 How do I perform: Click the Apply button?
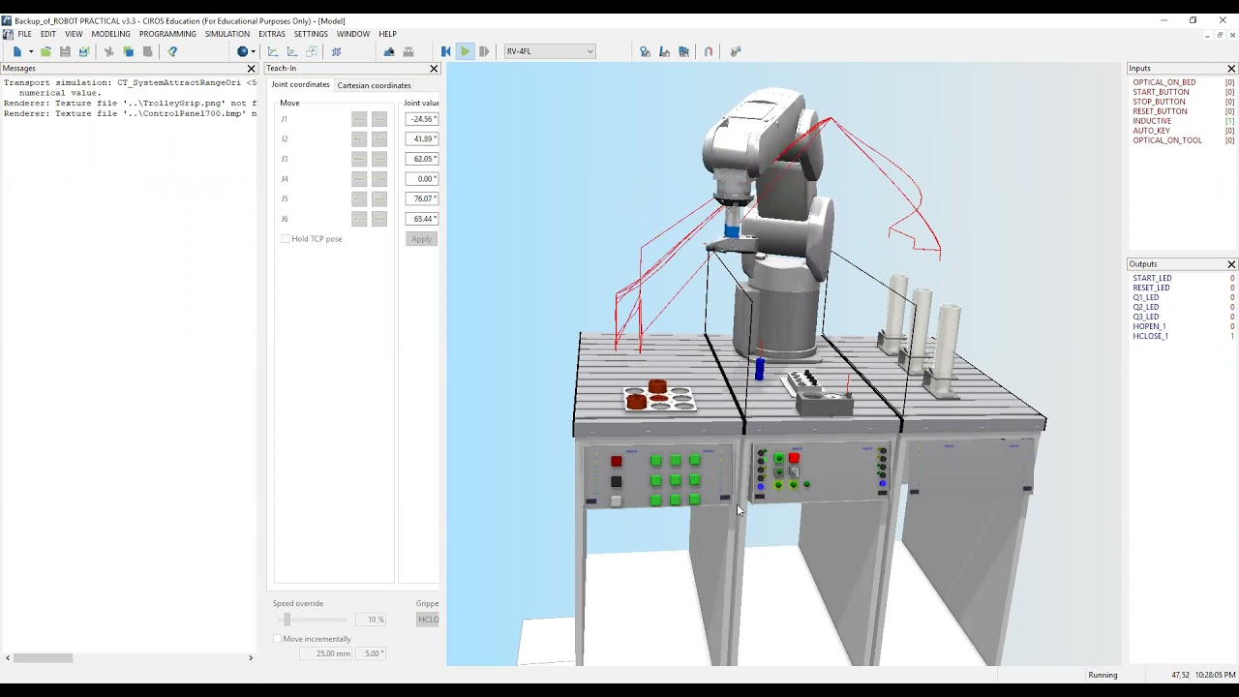point(421,239)
